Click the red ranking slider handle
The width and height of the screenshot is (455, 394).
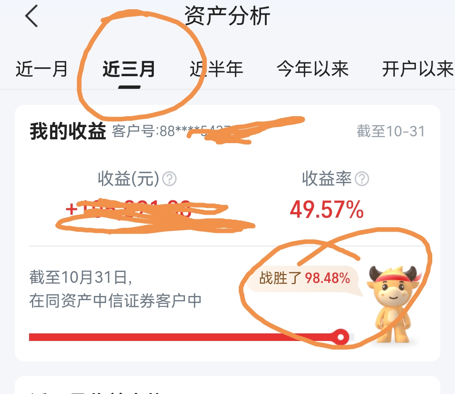pos(341,337)
